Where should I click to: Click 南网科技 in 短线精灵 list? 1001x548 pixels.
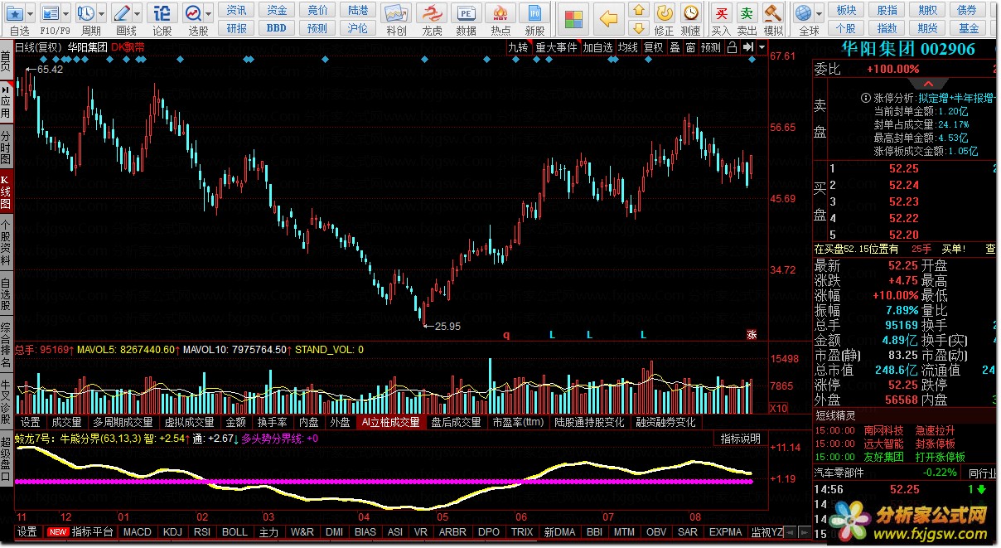click(x=883, y=430)
